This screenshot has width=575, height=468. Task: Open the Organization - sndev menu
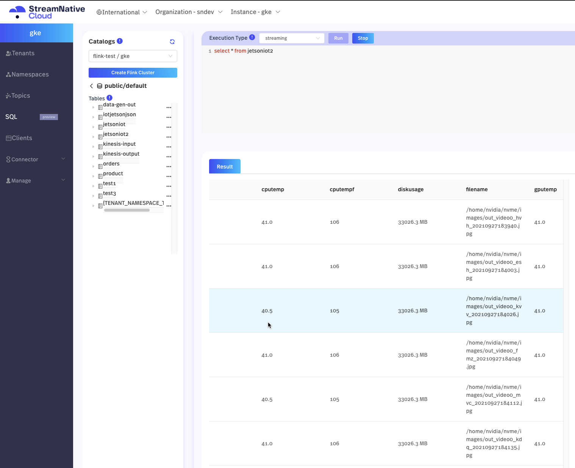pyautogui.click(x=189, y=12)
